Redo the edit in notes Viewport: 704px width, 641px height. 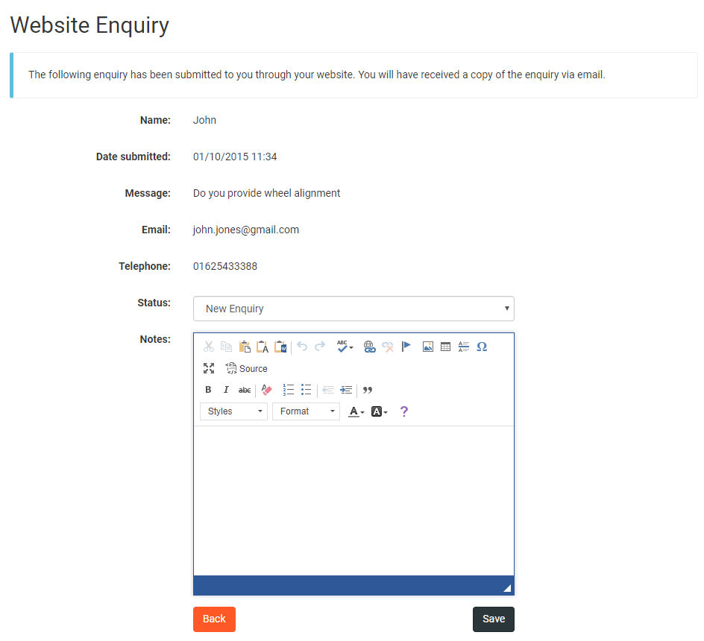320,347
